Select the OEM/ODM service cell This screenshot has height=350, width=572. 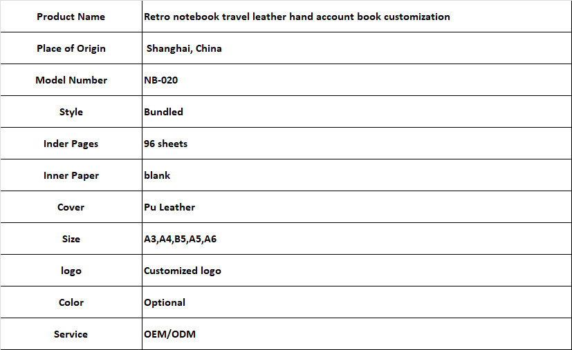pos(169,334)
